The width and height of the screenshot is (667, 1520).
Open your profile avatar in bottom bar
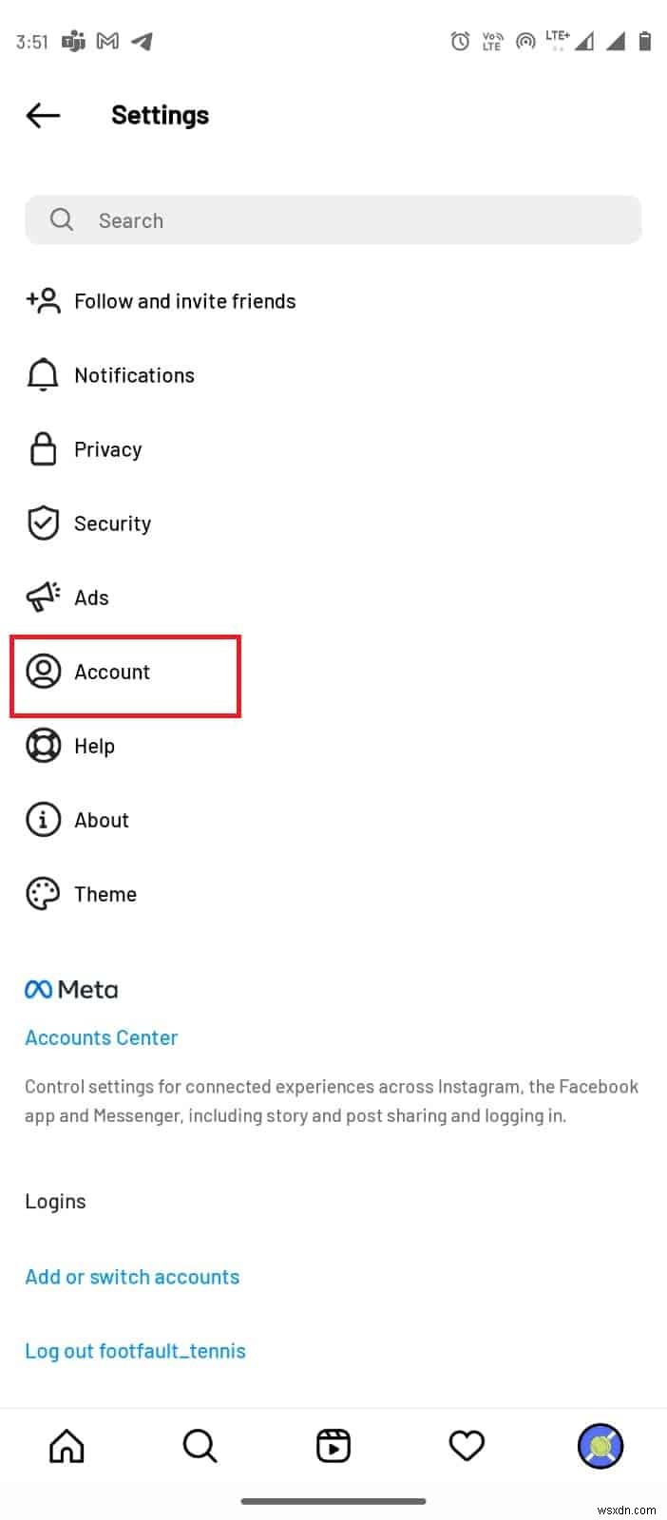[x=600, y=1446]
